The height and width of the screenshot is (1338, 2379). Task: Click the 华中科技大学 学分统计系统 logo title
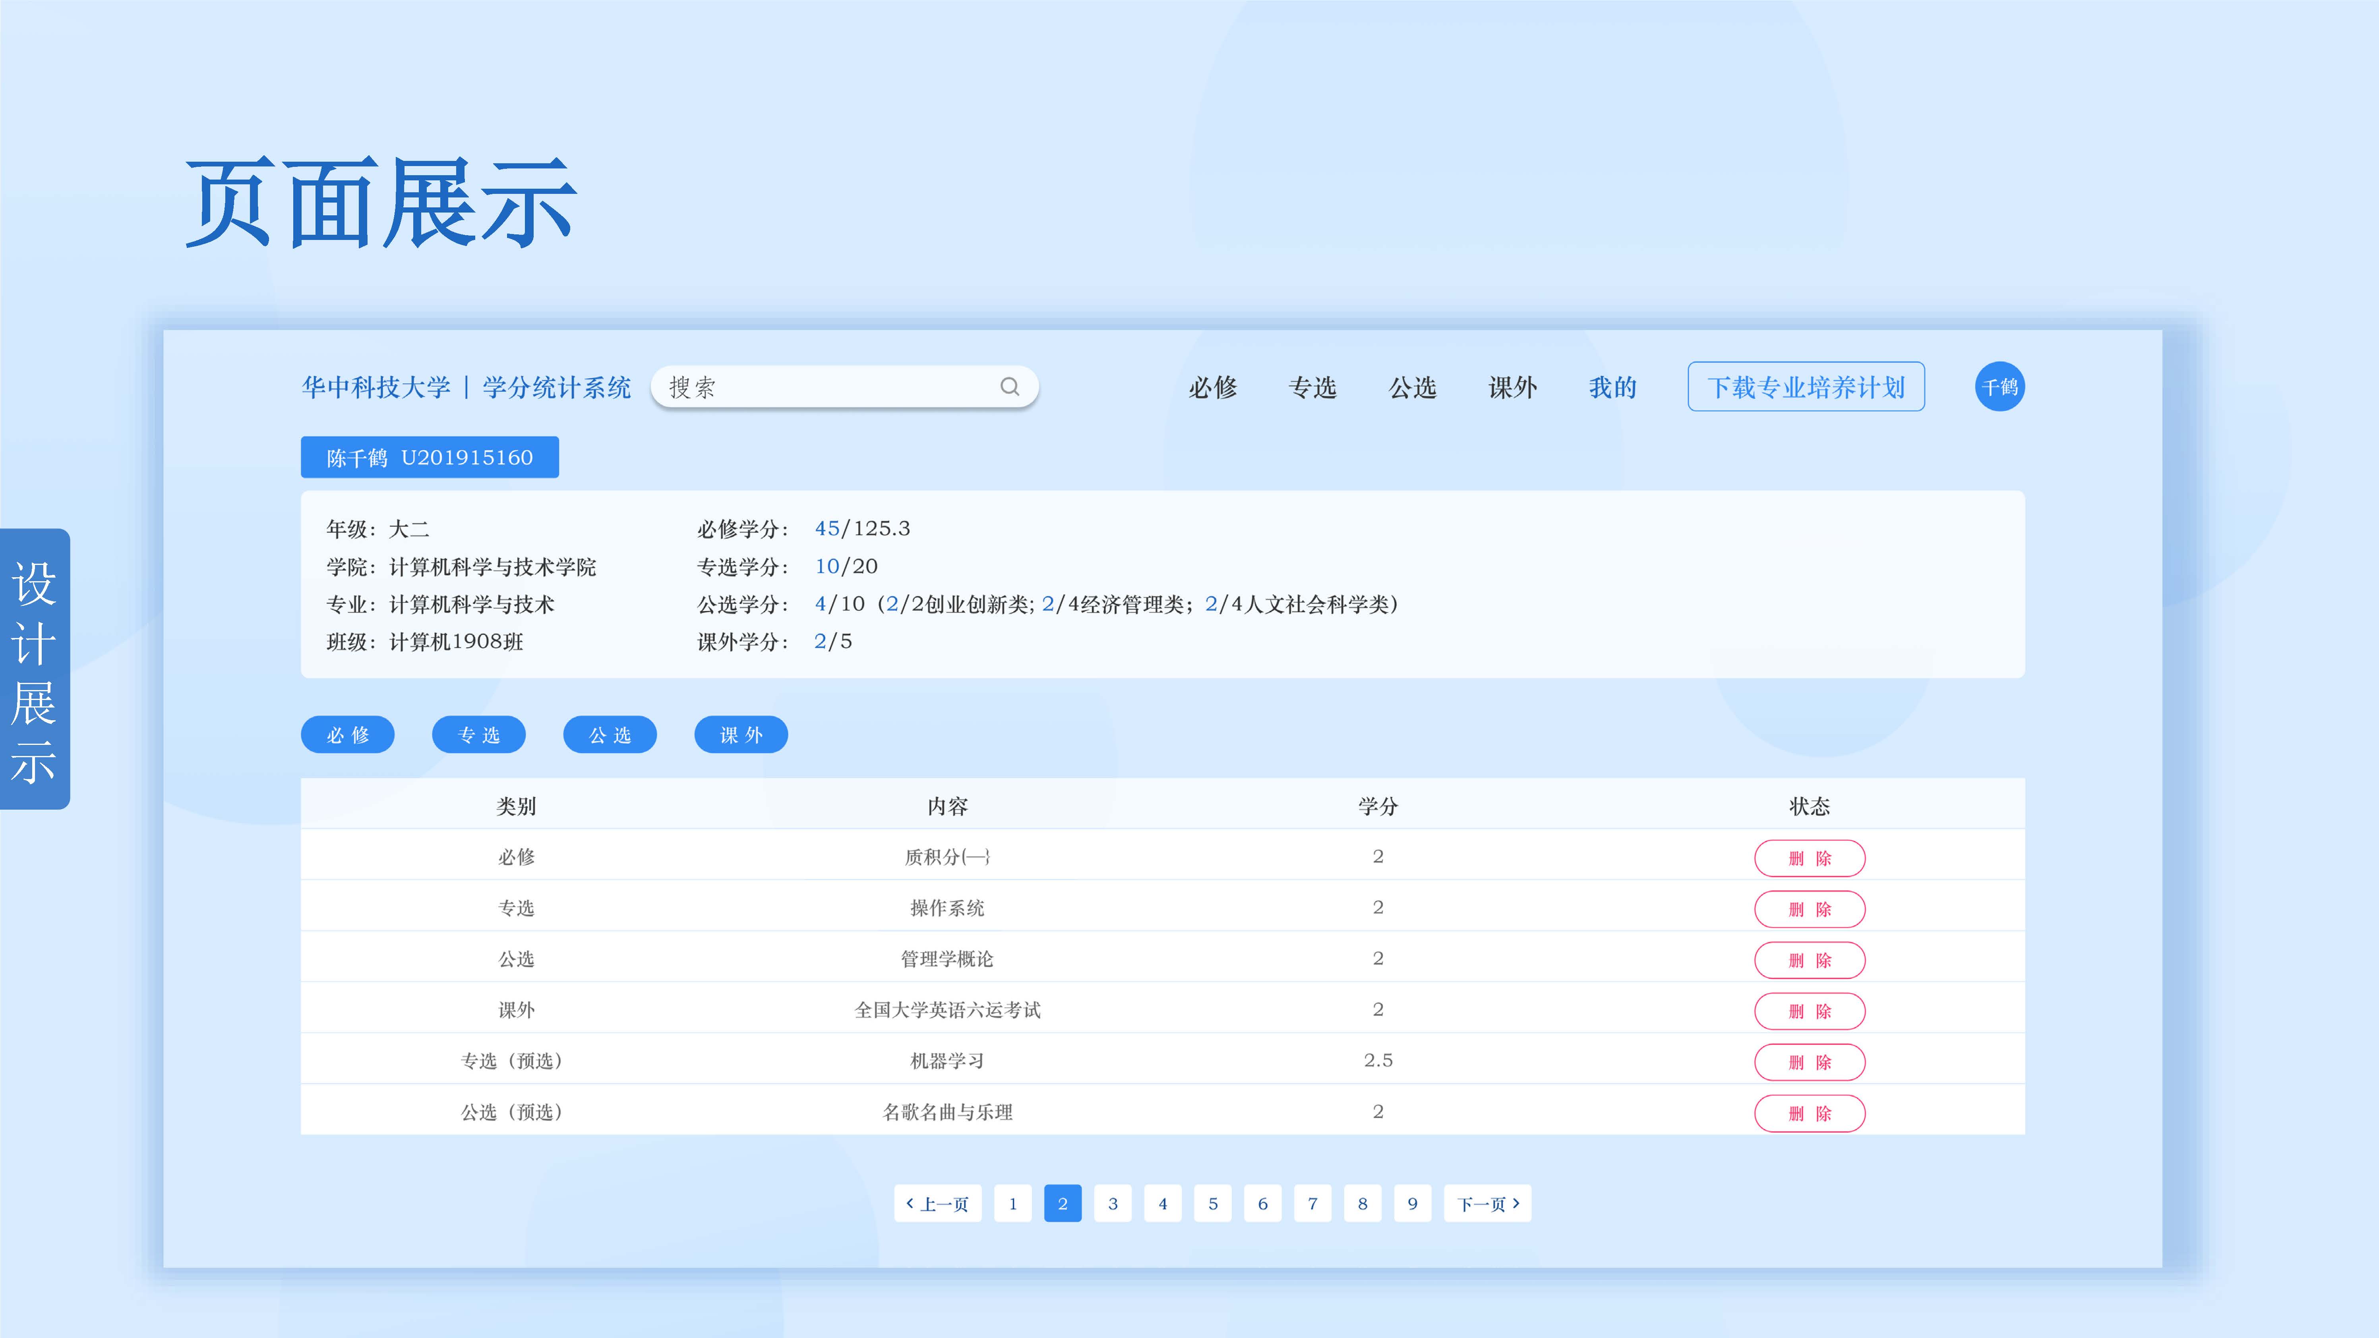[467, 388]
